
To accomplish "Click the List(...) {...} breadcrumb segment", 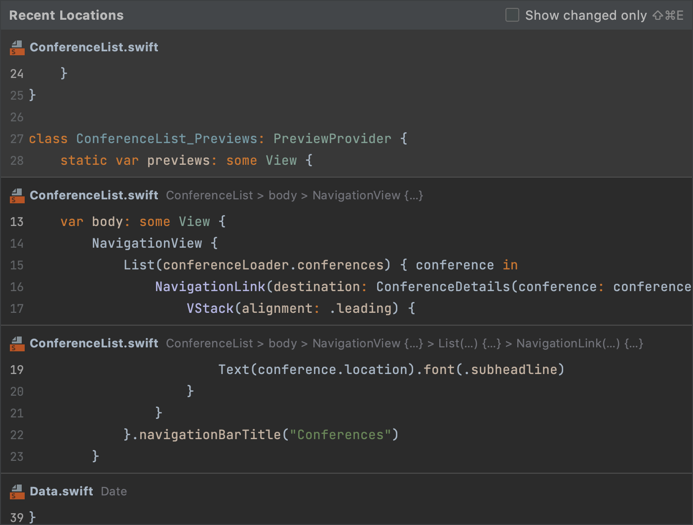I will 469,343.
